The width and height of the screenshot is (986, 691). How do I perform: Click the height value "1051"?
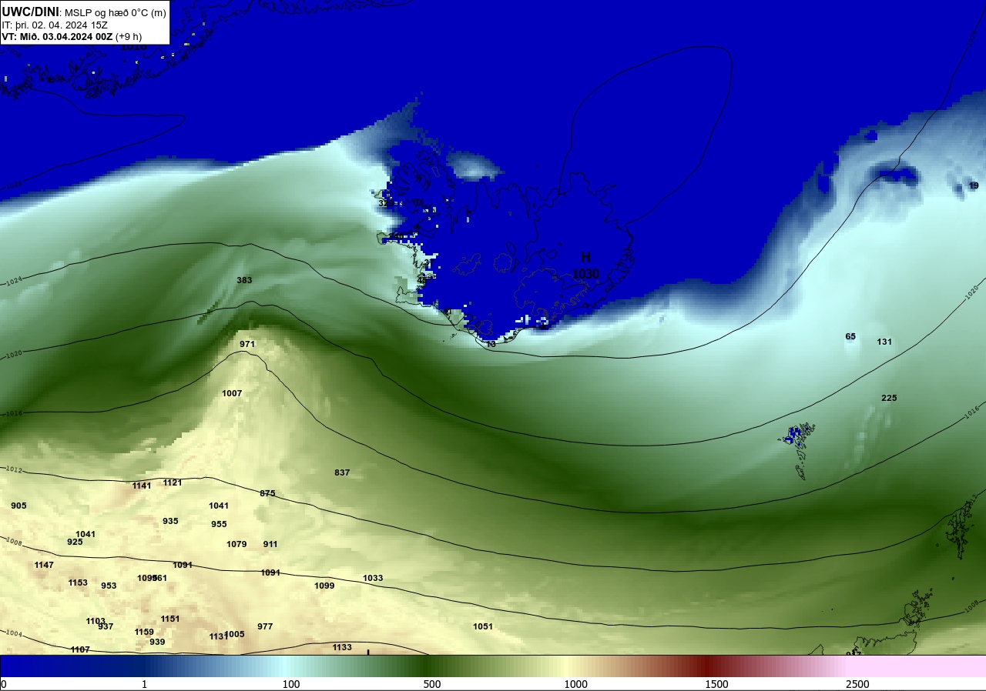(483, 626)
